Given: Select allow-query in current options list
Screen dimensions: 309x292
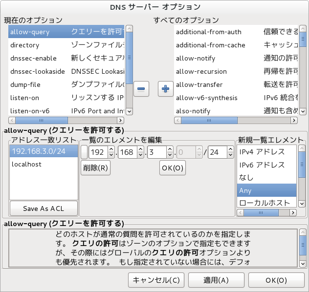Looking at the screenshot, I should [66, 32].
